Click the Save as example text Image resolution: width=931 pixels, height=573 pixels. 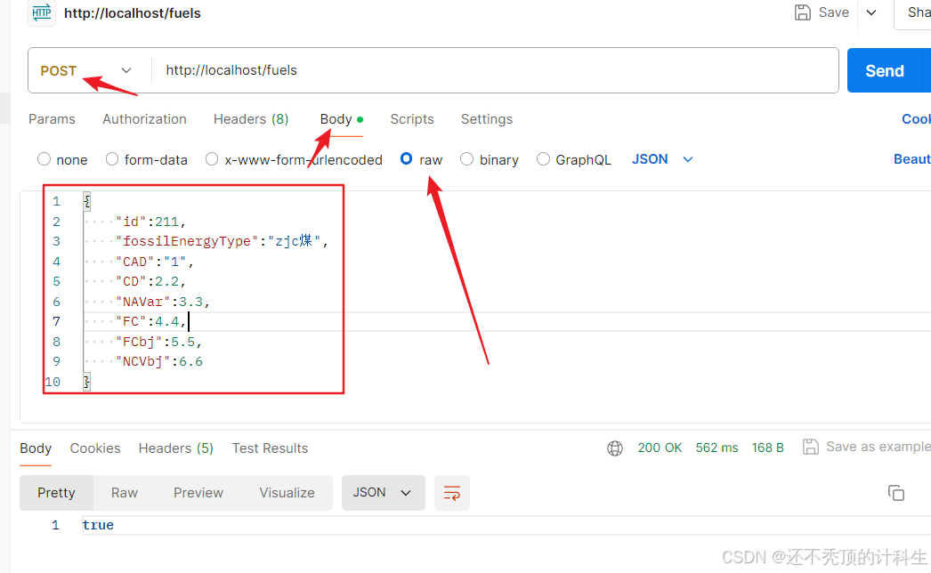click(x=878, y=447)
